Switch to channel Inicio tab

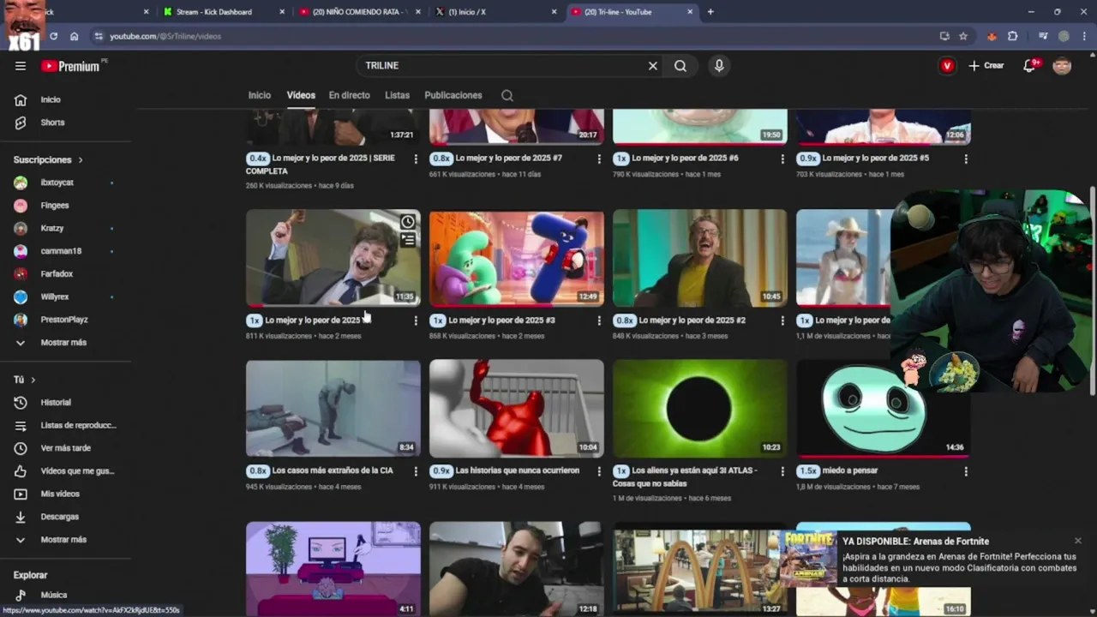click(260, 95)
